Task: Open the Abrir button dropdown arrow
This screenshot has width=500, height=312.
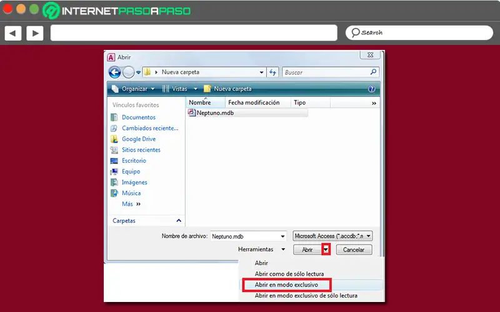Action: coord(326,250)
